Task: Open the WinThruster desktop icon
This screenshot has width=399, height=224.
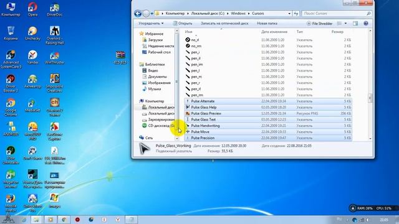Action: 54,57
